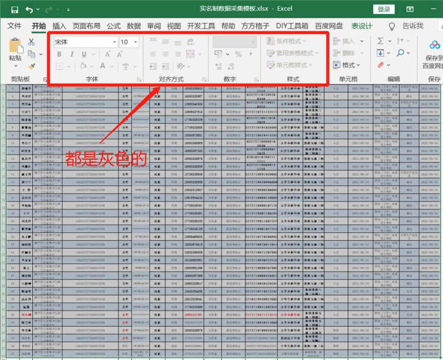This screenshot has height=360, width=443.
Task: Open the 方方格子 add-in tab
Action: click(255, 26)
